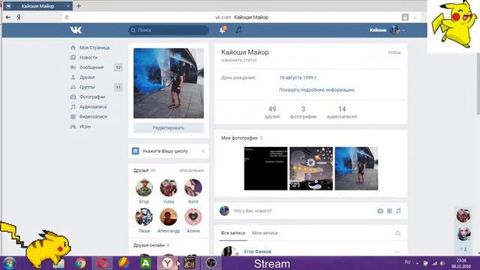The image size is (480, 270).
Task: Open friend Александр's avatar
Action: 168,217
